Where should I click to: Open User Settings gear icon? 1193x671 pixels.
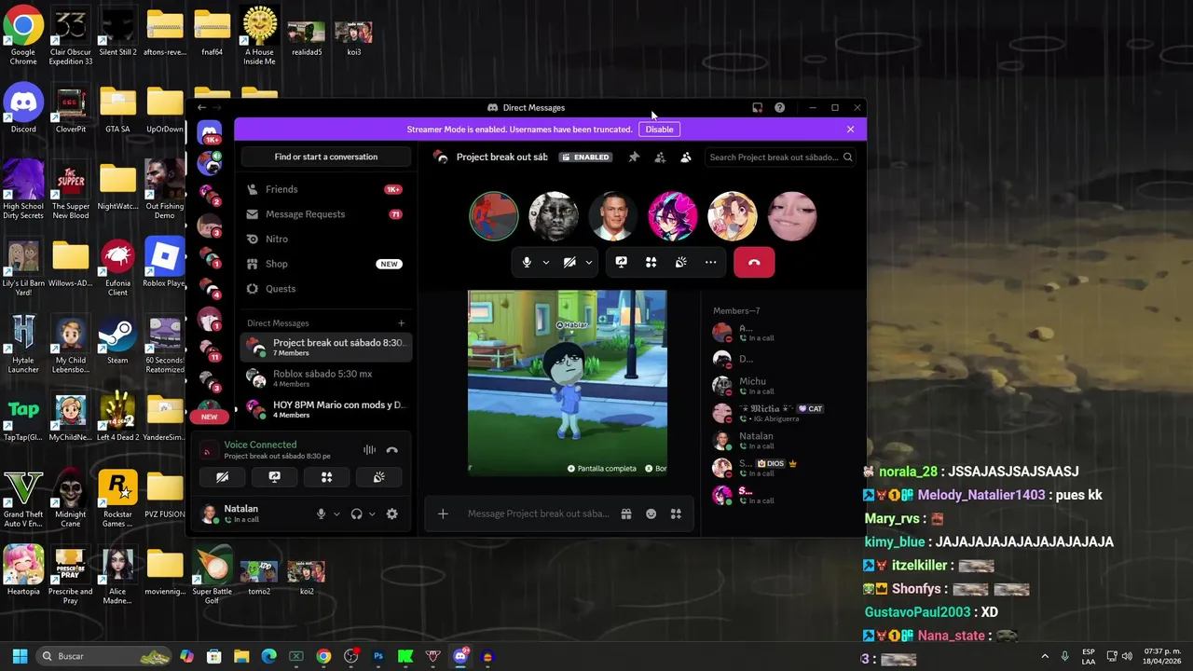click(392, 514)
